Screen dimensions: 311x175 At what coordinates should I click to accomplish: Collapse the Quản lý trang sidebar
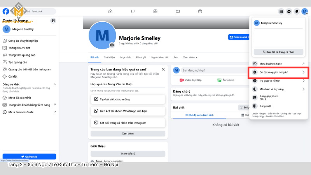pyautogui.click(x=53, y=21)
